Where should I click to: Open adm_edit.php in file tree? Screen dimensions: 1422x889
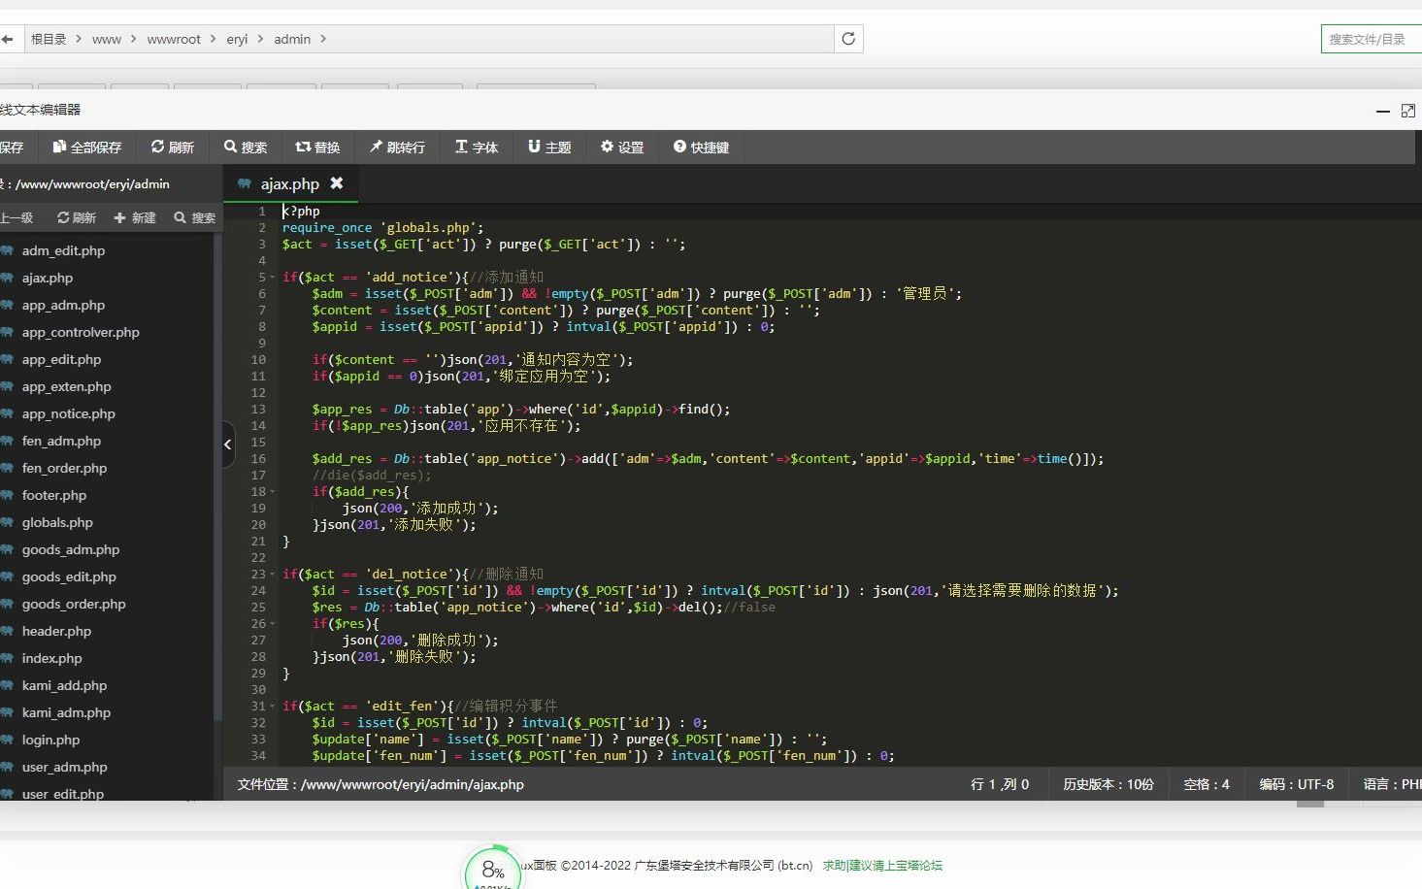(63, 250)
